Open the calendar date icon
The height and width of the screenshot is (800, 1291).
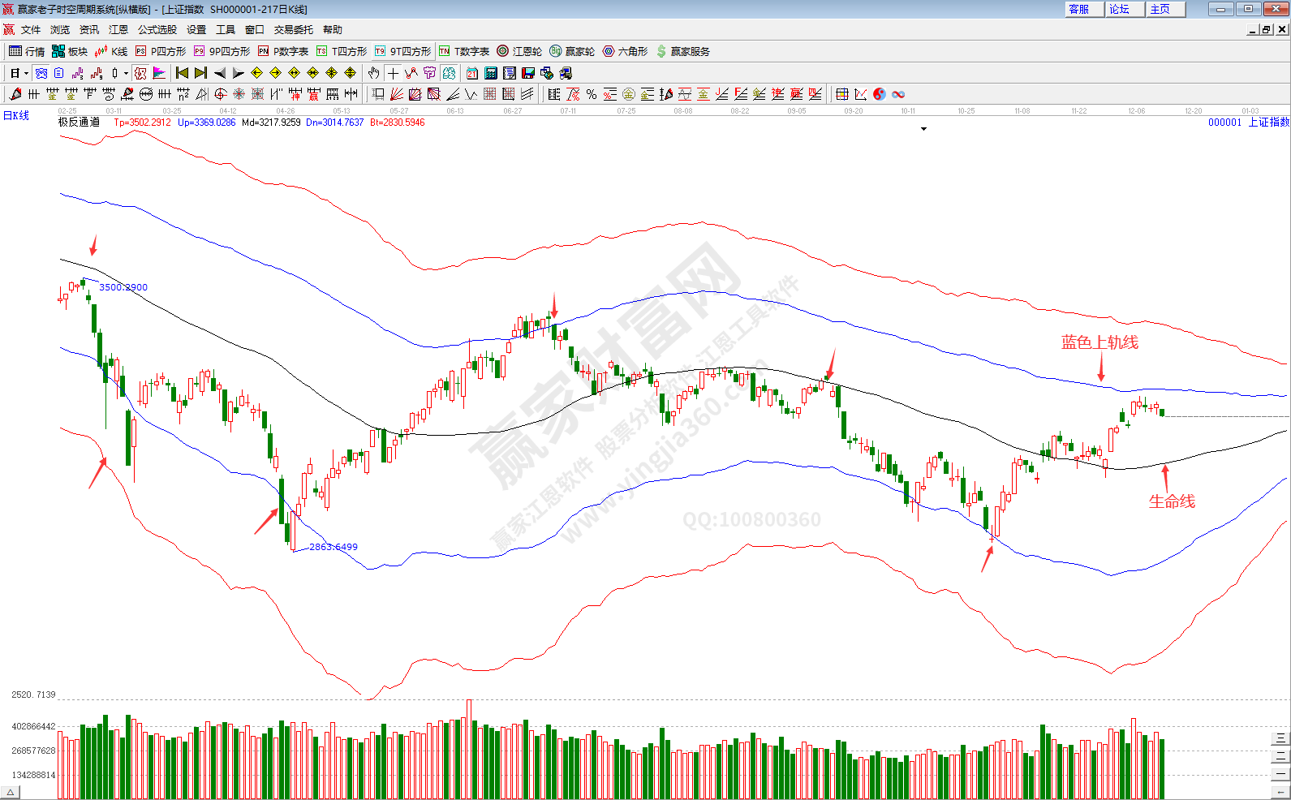coord(472,73)
